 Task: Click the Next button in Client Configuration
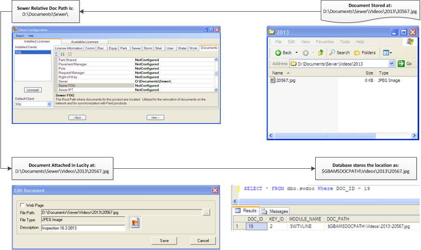point(155,117)
